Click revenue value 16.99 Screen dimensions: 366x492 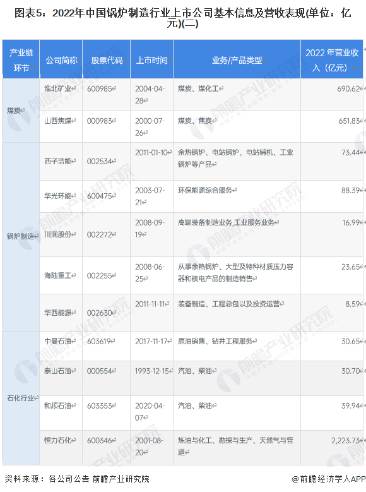pos(351,222)
